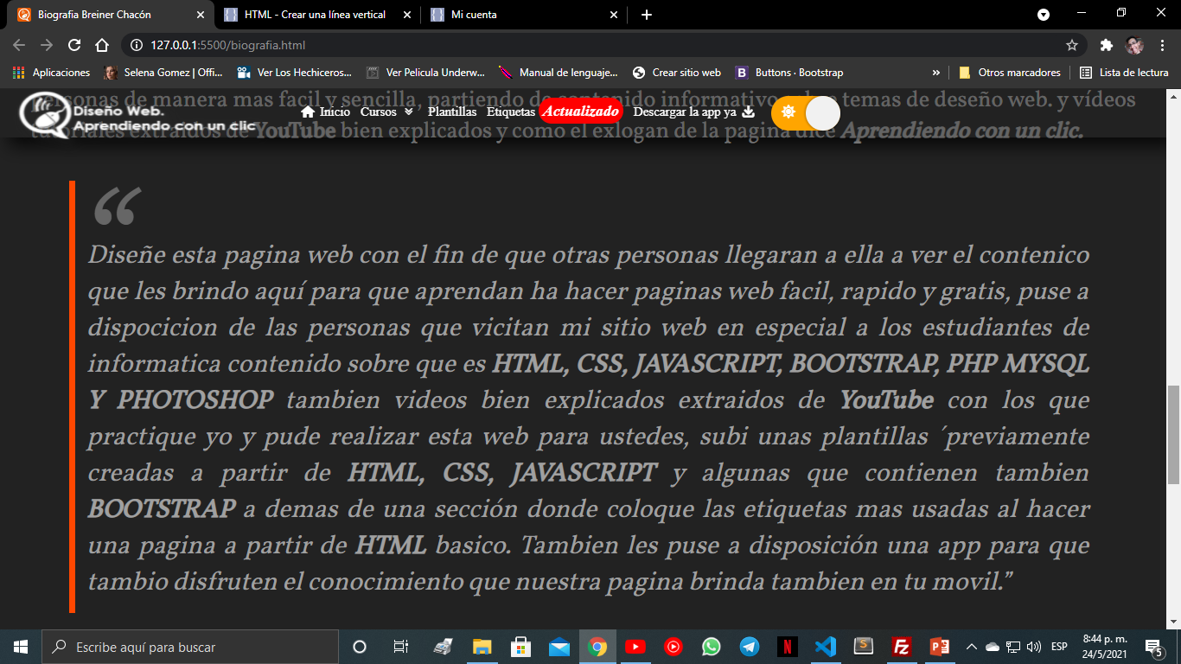Viewport: 1181px width, 664px height.
Task: Open Ver Los Hechiceros bookmark
Action: point(294,73)
